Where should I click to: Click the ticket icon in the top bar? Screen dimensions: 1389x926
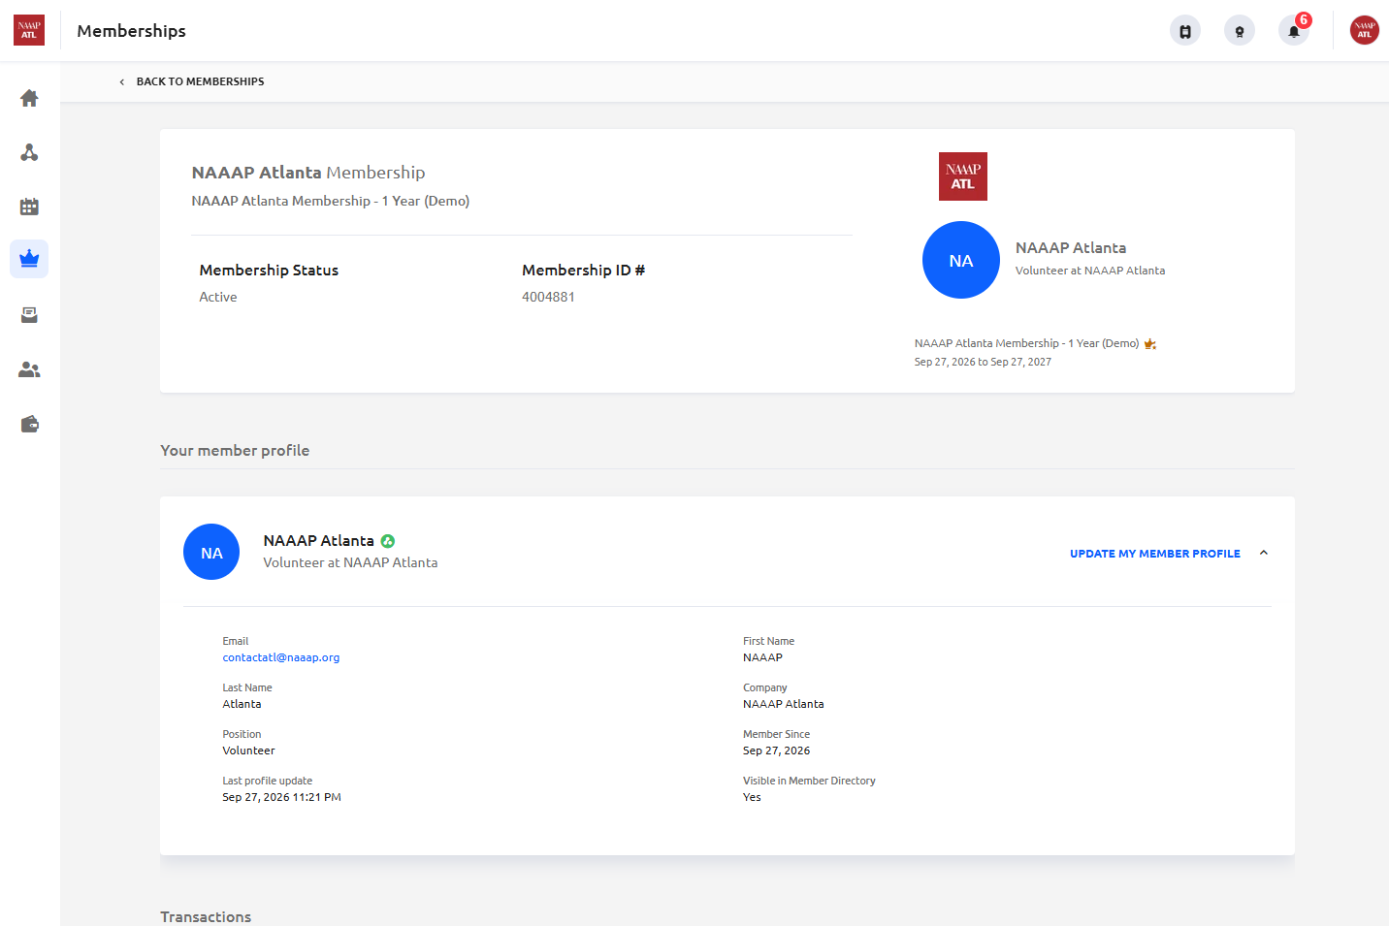(1185, 31)
